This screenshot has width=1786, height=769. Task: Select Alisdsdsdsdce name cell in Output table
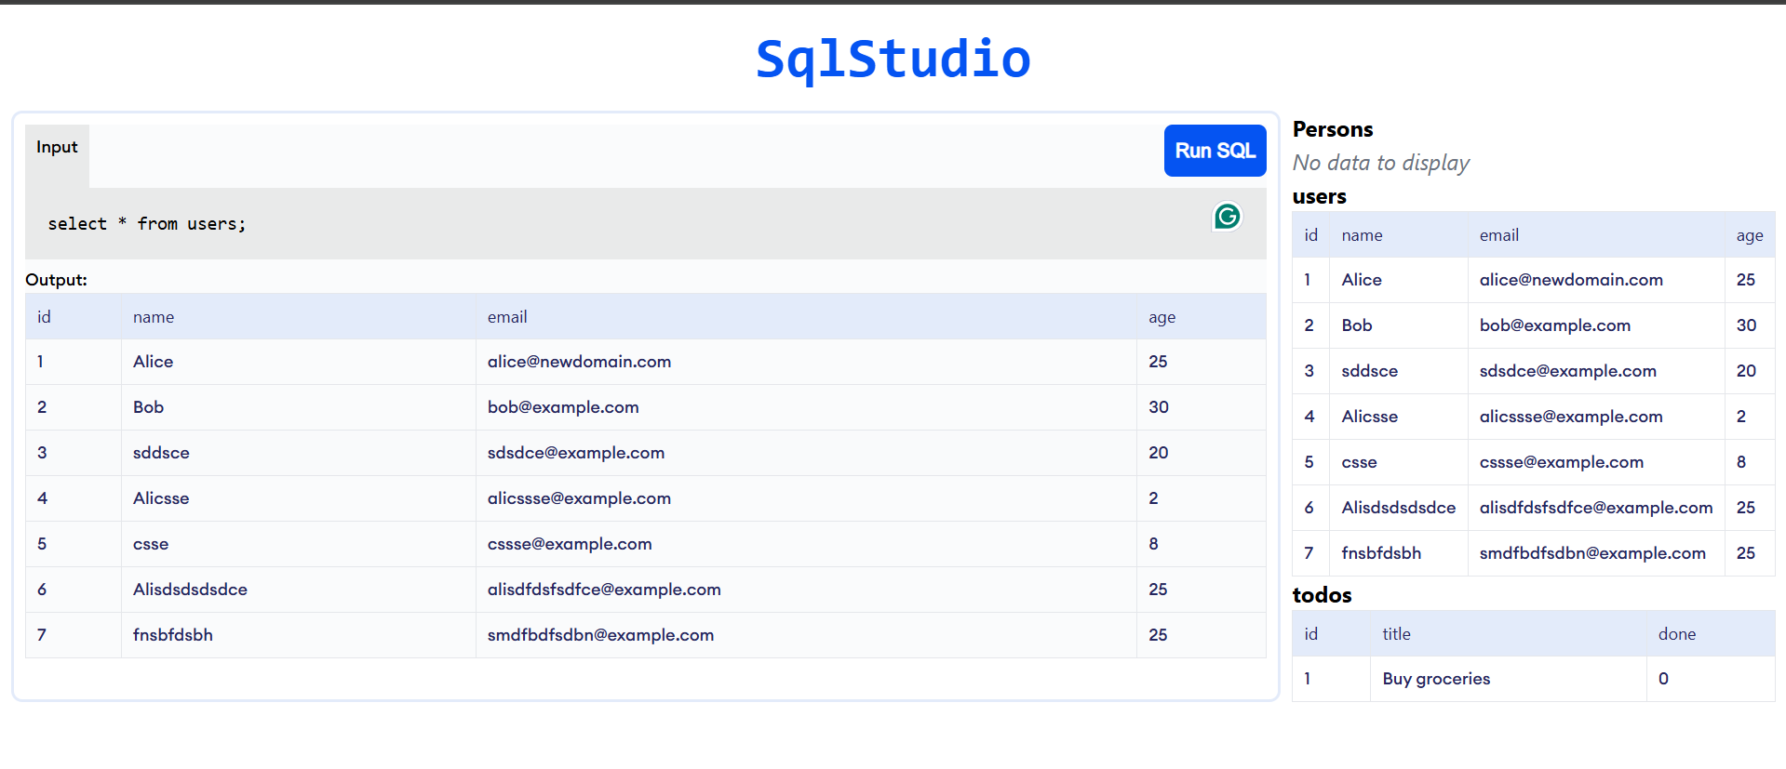(x=298, y=590)
